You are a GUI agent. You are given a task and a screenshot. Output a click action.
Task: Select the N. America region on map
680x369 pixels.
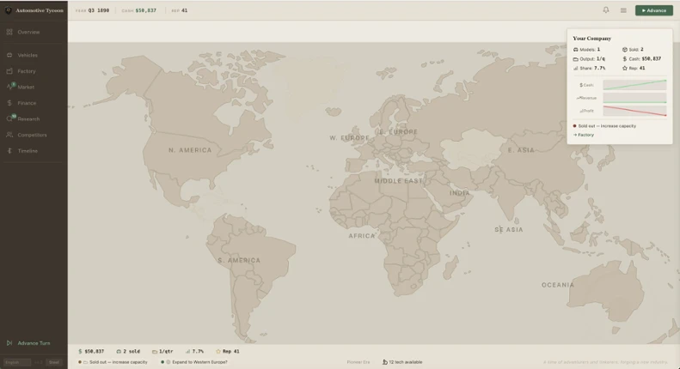(190, 150)
